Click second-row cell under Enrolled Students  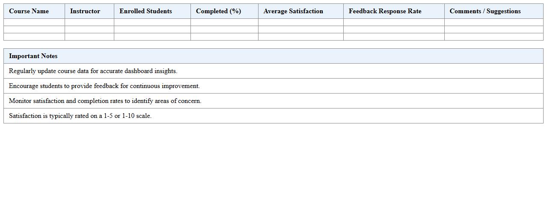[152, 29]
